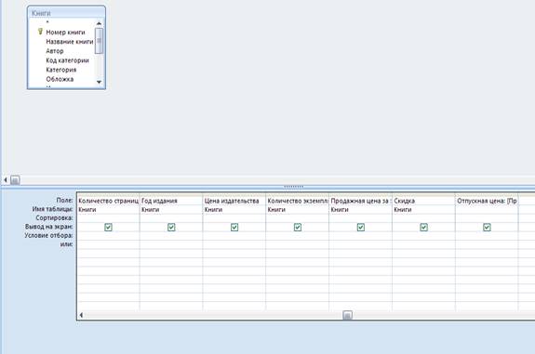The height and width of the screenshot is (354, 535).
Task: Click up arrow of Книги field list scrollbar
Action: [x=99, y=23]
